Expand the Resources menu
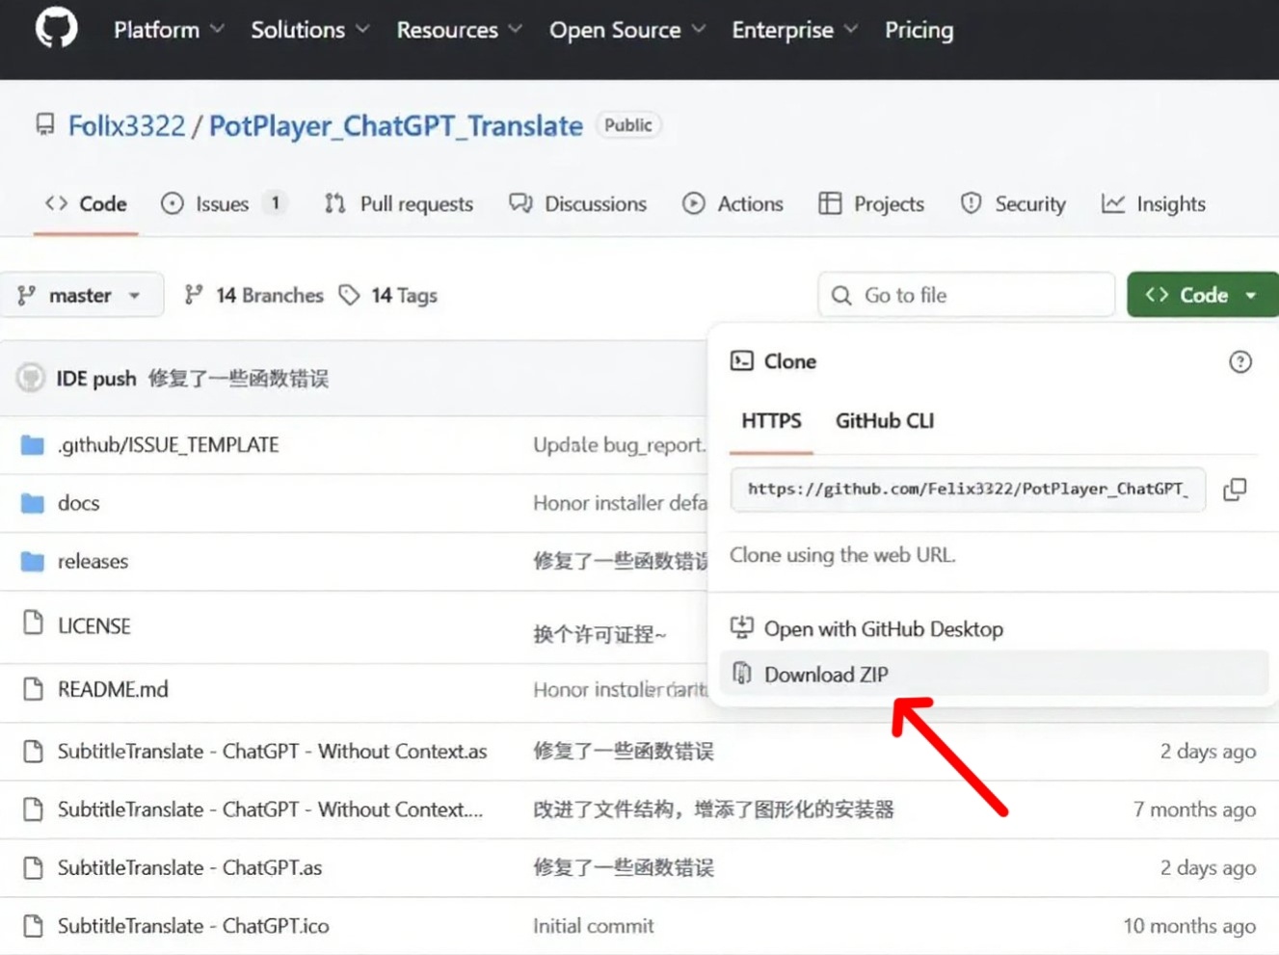This screenshot has height=955, width=1279. tap(460, 30)
